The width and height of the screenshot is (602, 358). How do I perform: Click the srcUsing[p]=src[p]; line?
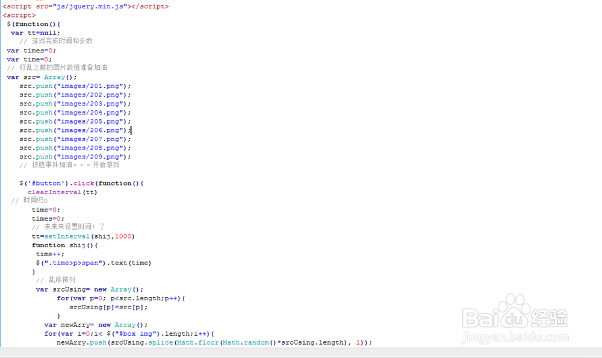tap(108, 307)
